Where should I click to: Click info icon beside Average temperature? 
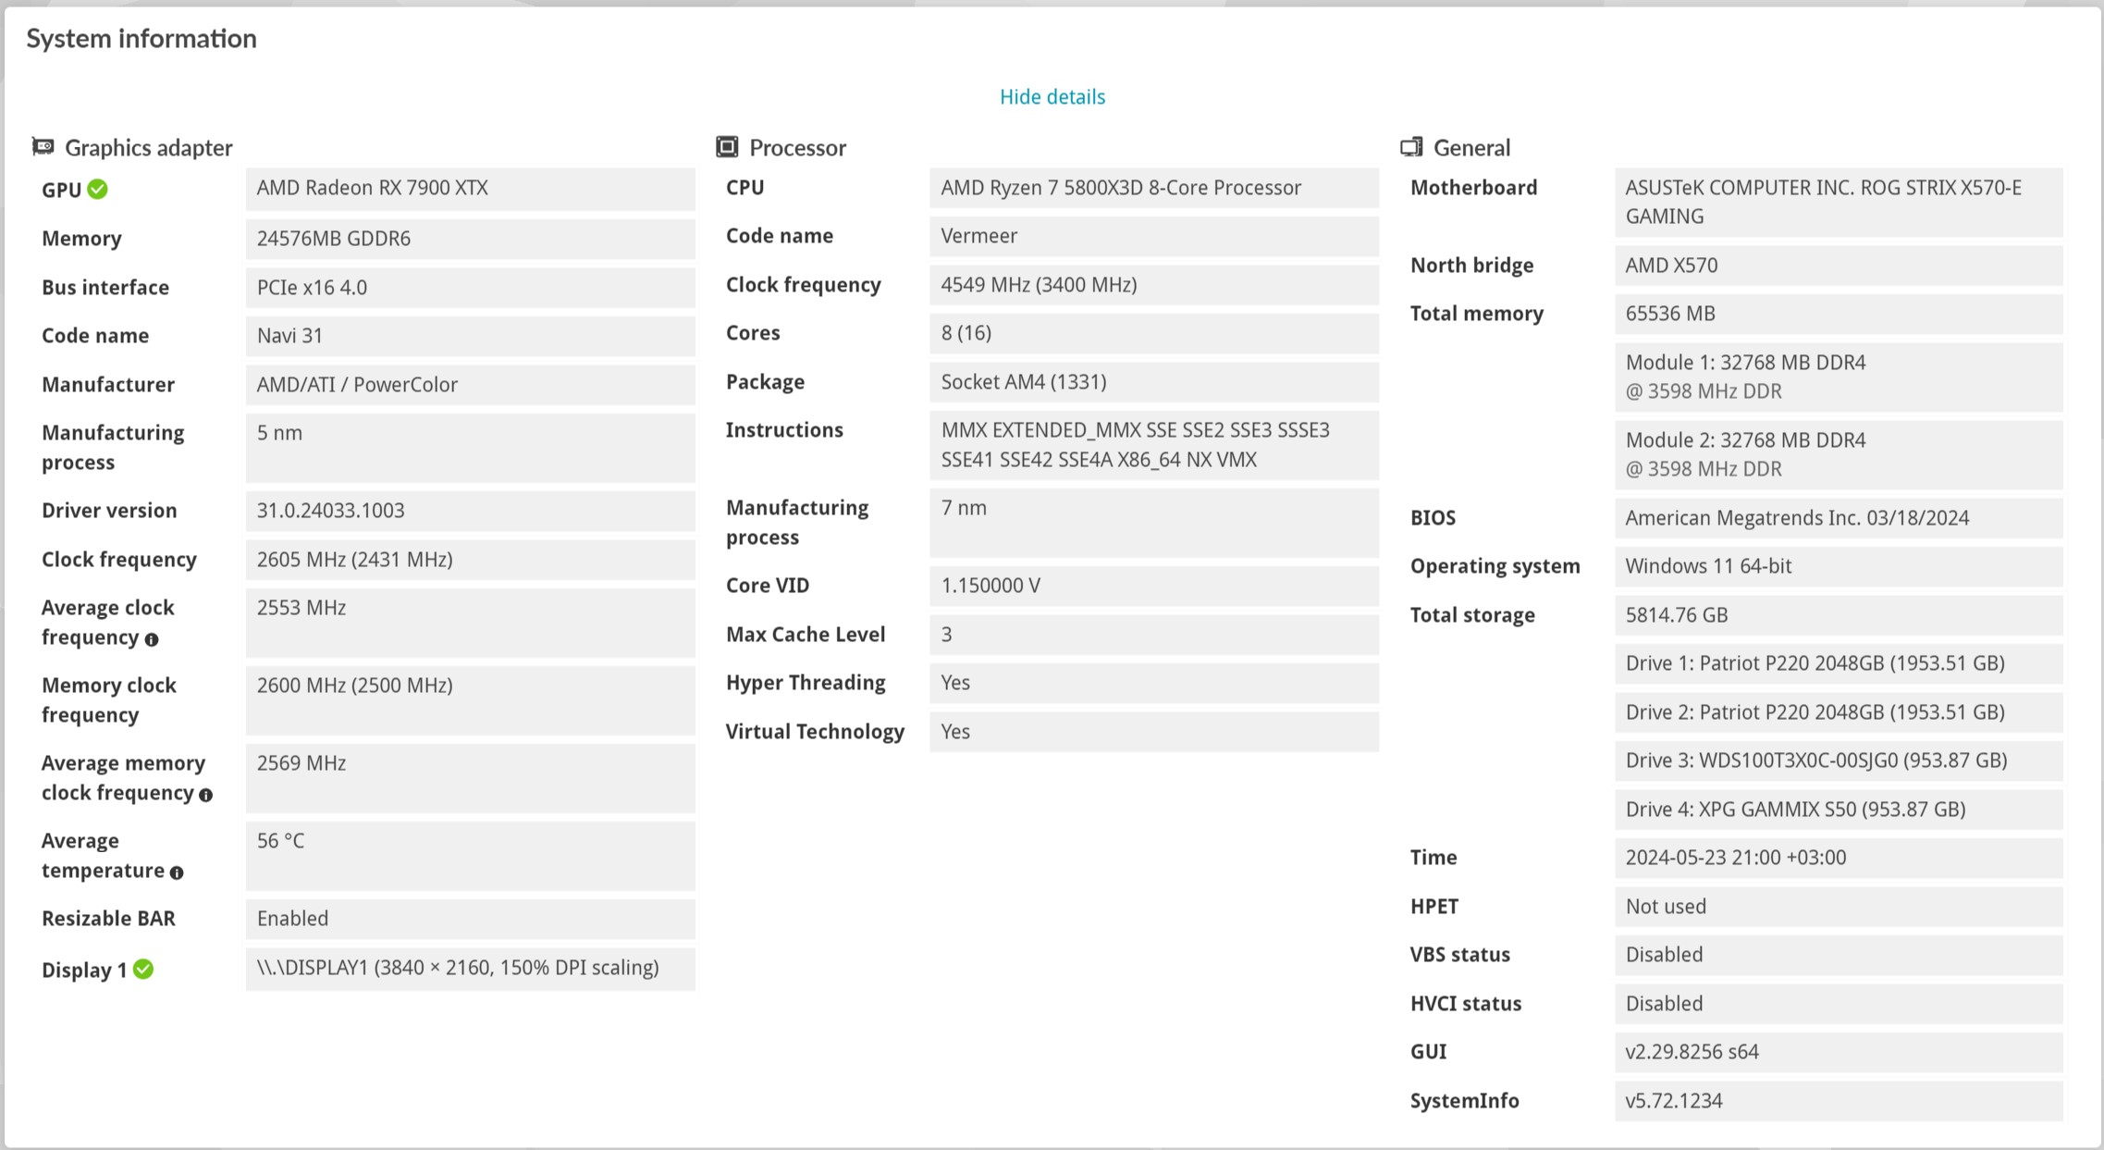pyautogui.click(x=177, y=872)
